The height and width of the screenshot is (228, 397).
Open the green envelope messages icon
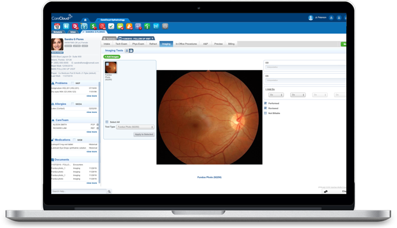tap(120, 26)
